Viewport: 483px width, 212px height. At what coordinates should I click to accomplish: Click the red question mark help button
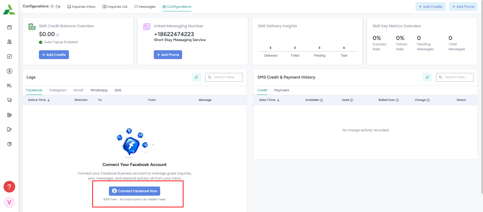9,187
